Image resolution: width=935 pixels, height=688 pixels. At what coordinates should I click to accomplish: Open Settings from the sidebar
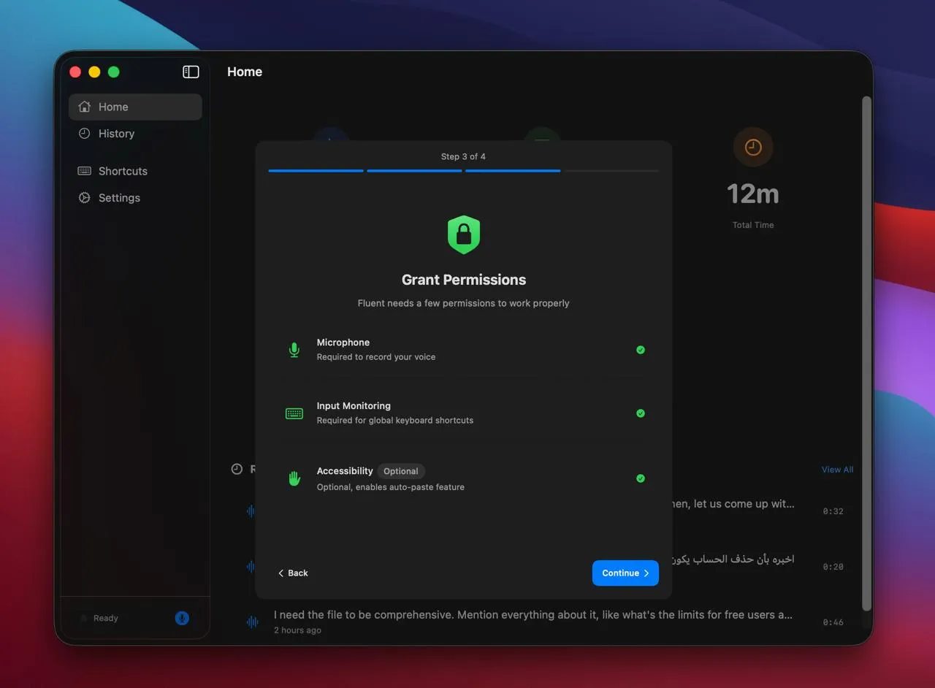[119, 198]
